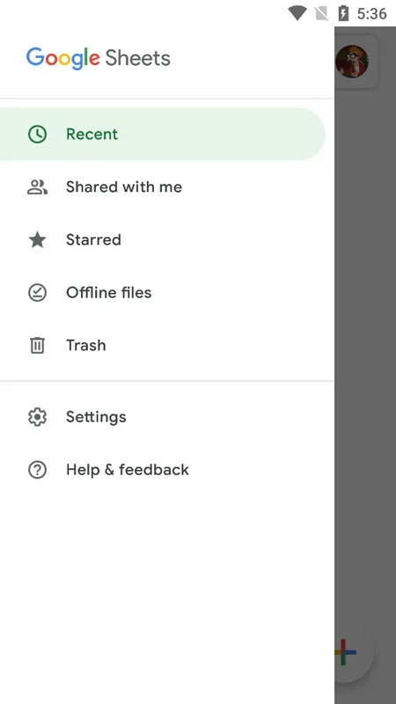This screenshot has height=704, width=396.
Task: Open Shared with me
Action: point(167,187)
